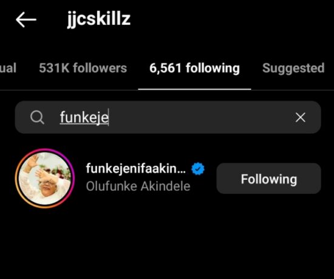Screen dimensions: 334x279
Task: Open the Suggested tab
Action: [x=293, y=68]
